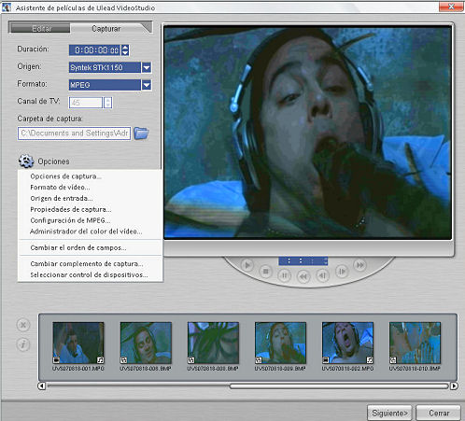Click the Fast forward button
465x421 pixels.
point(360,265)
